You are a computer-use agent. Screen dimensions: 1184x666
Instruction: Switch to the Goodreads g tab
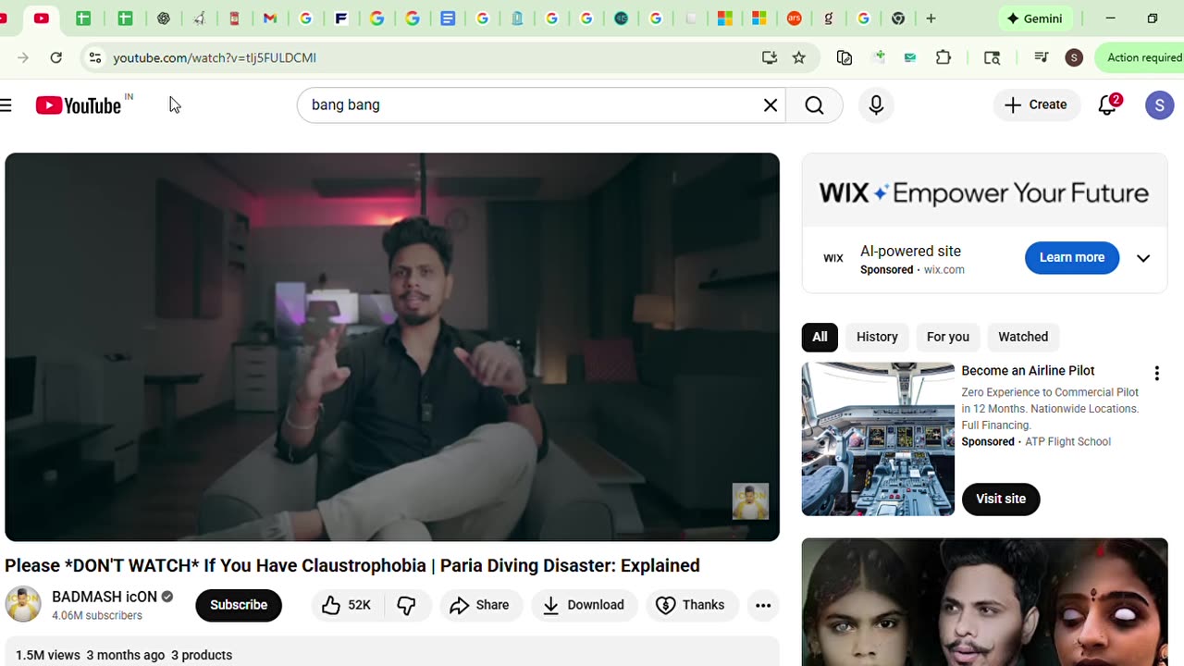[x=828, y=18]
